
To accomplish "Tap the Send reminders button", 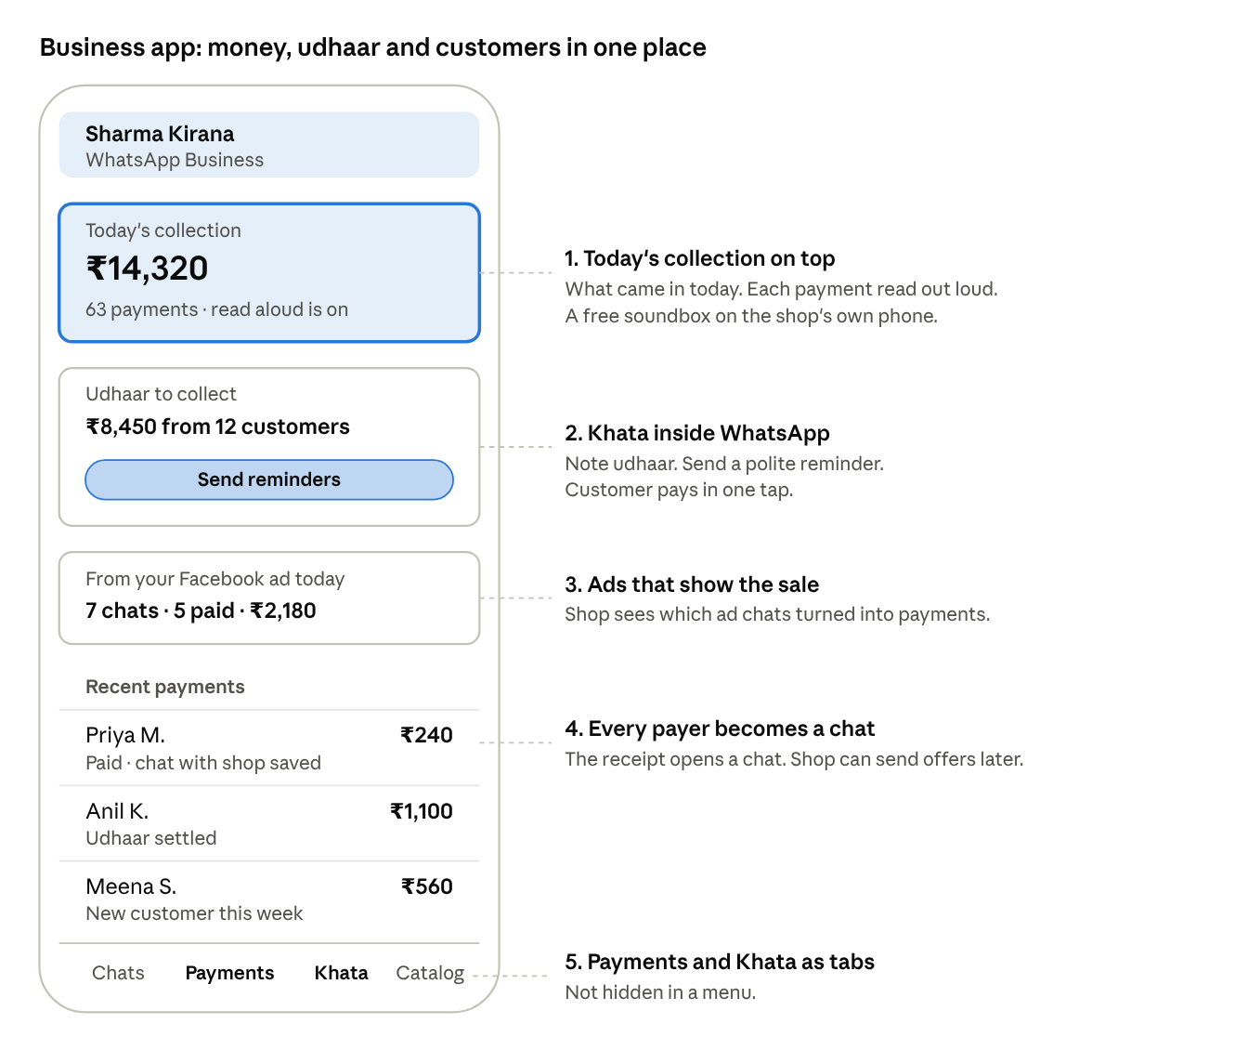I will click(x=269, y=479).
